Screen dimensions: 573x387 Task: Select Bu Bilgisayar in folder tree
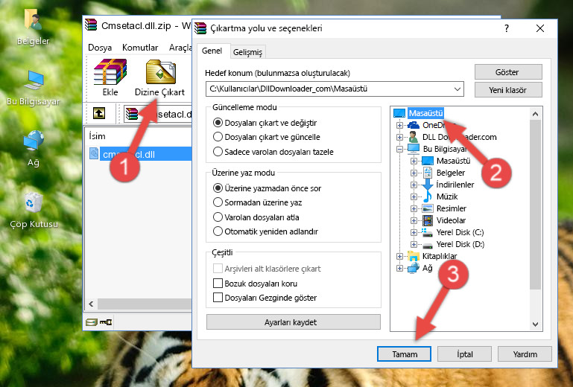[444, 149]
